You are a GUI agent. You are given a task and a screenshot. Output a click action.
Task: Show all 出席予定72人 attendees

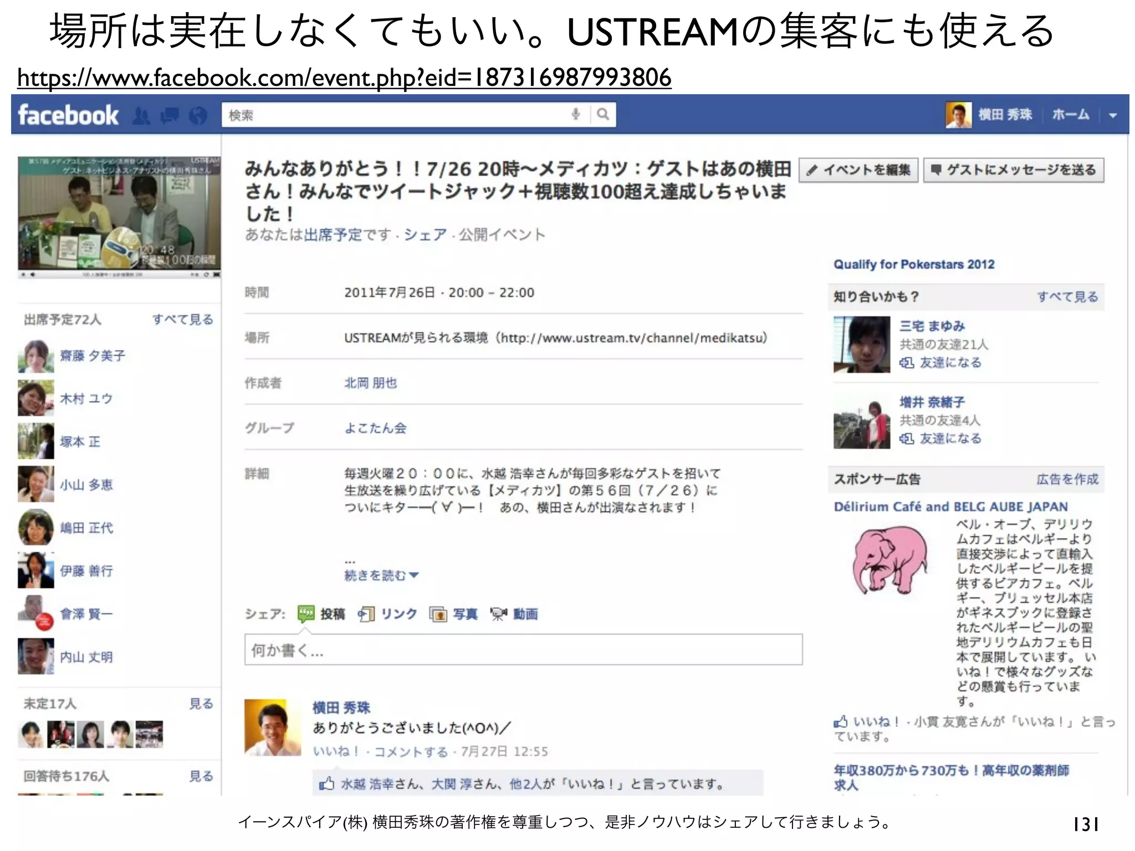point(182,320)
